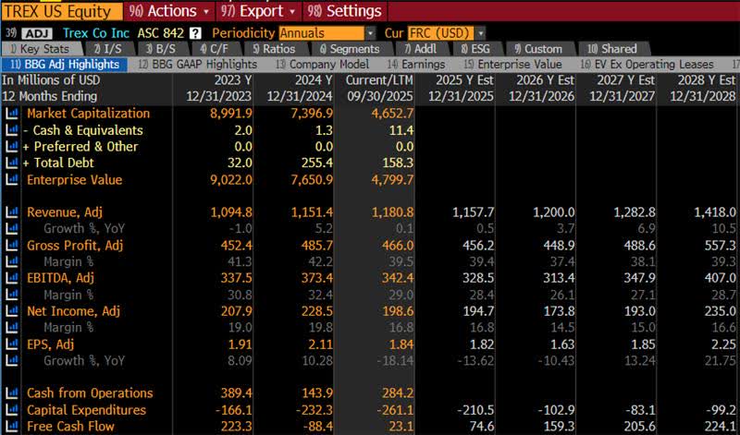Open the chart icon beside Total Debt

12,163
